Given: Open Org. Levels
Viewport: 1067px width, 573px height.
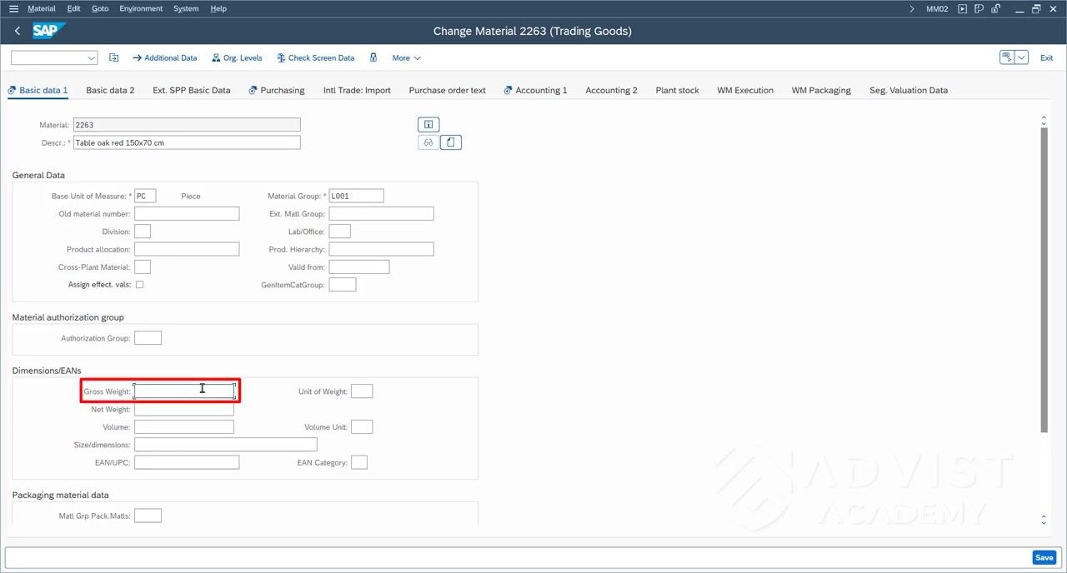Looking at the screenshot, I should [237, 58].
